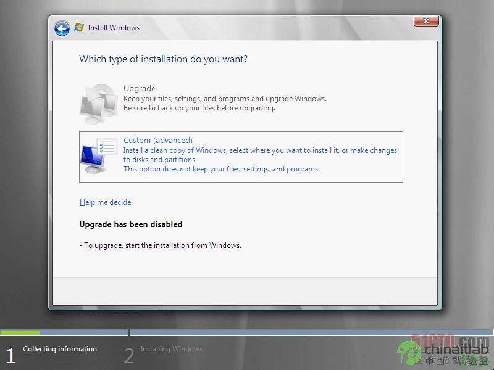Viewport: 494px width, 370px height.
Task: Click the 'To upgrade, start the installation' note
Action: (x=161, y=245)
